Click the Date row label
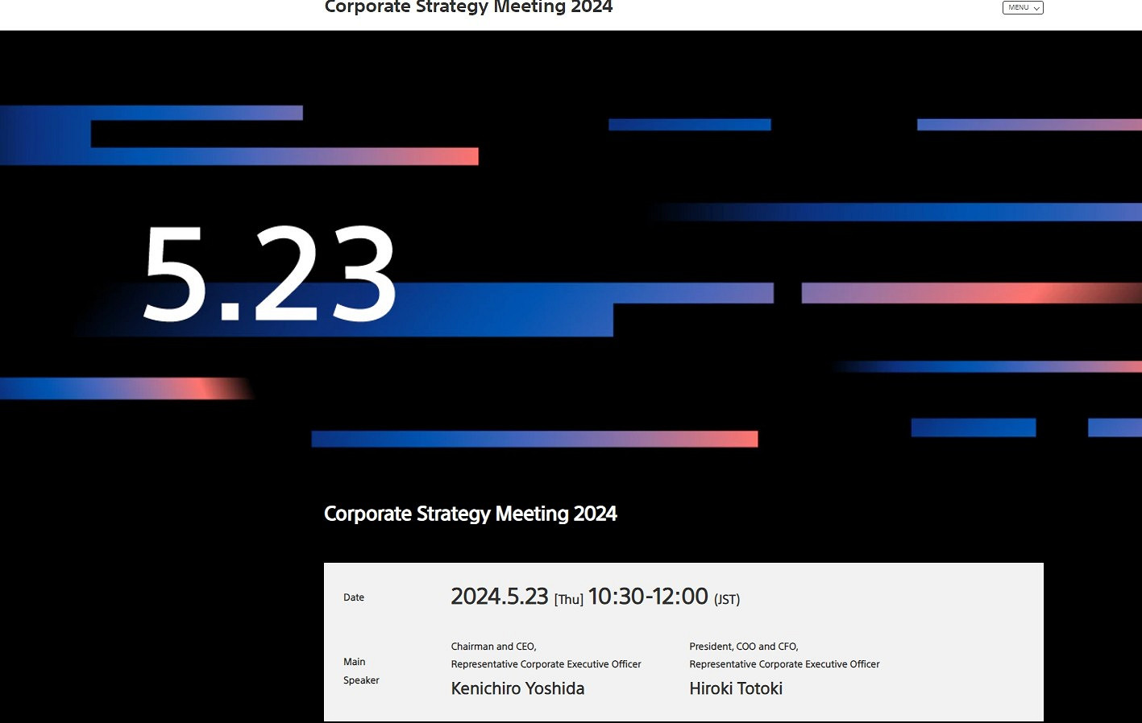The image size is (1142, 723). [354, 597]
